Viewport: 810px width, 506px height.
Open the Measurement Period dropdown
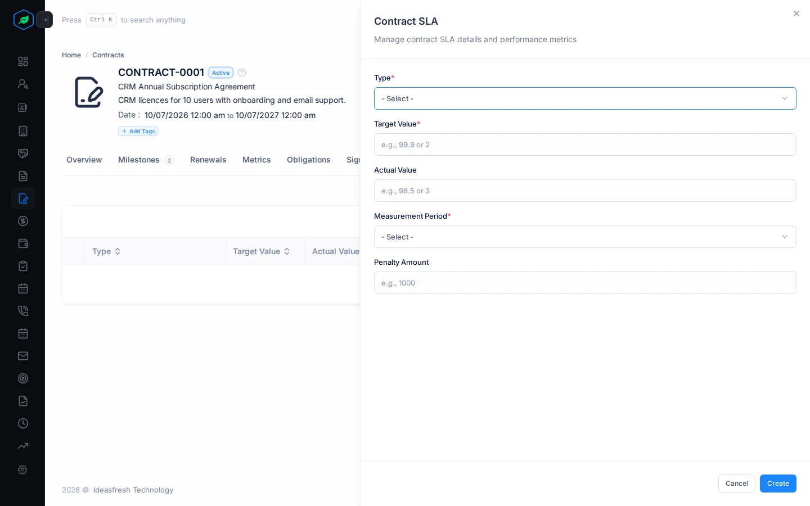tap(585, 237)
